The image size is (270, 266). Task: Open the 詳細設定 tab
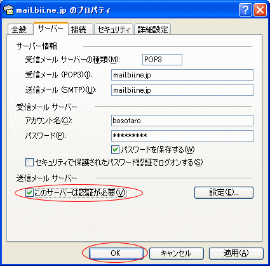coord(152,29)
